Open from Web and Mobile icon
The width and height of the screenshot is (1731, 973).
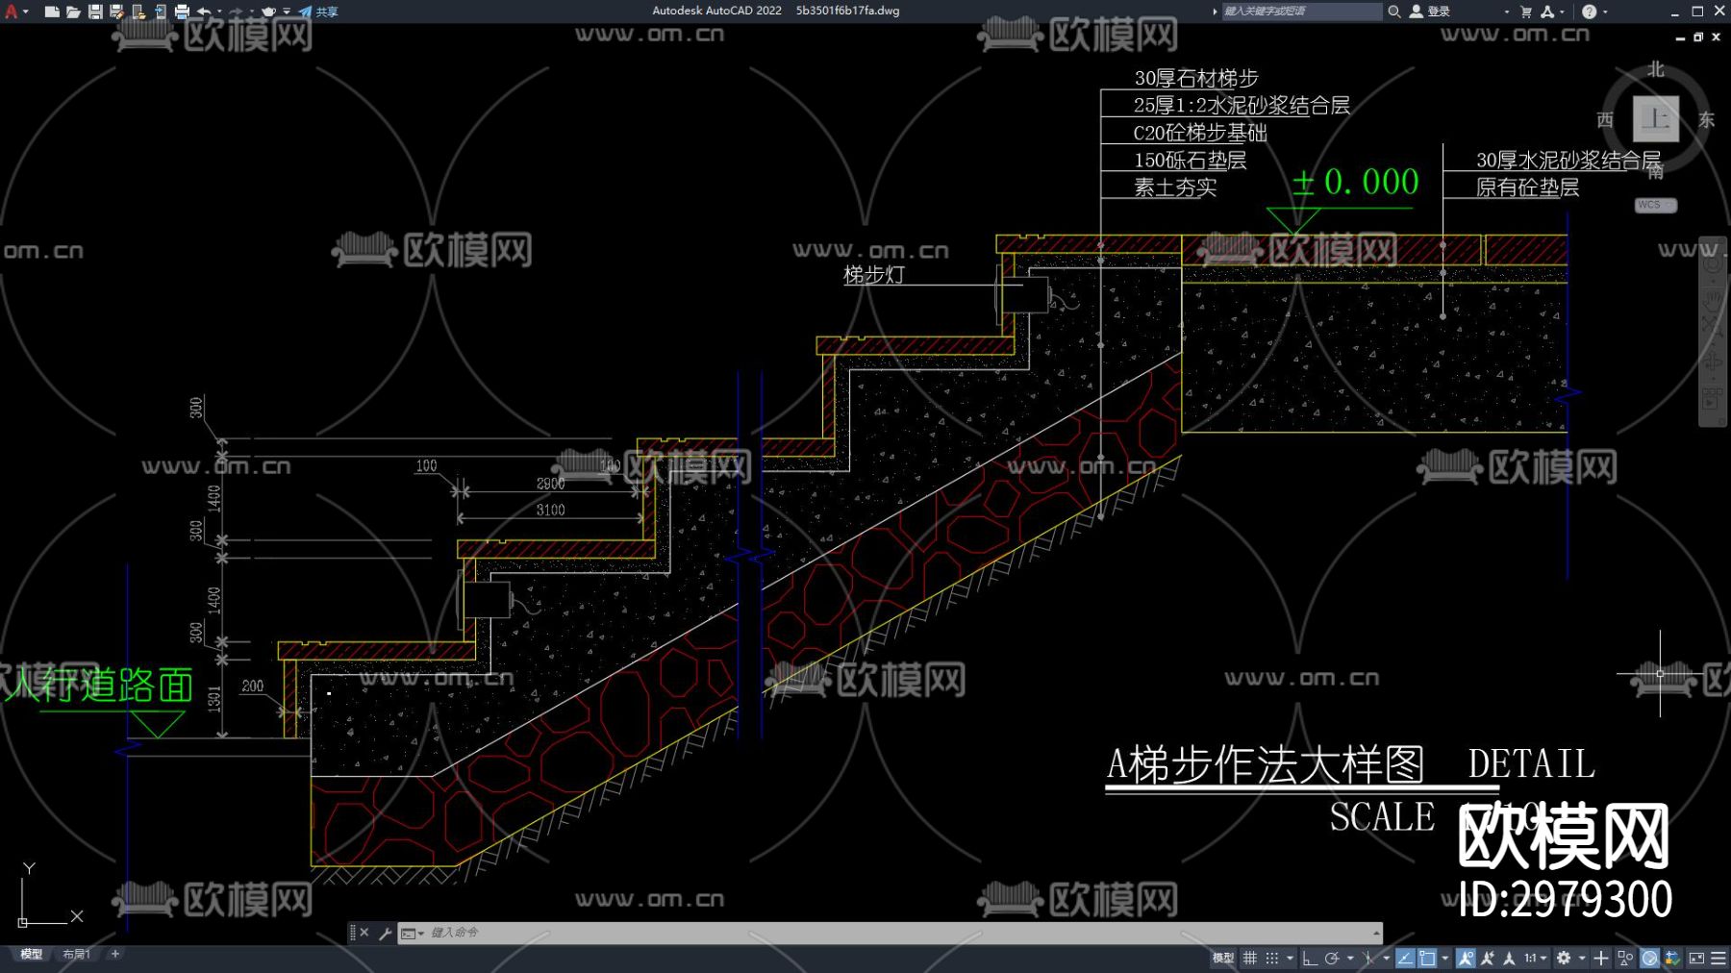pyautogui.click(x=138, y=12)
